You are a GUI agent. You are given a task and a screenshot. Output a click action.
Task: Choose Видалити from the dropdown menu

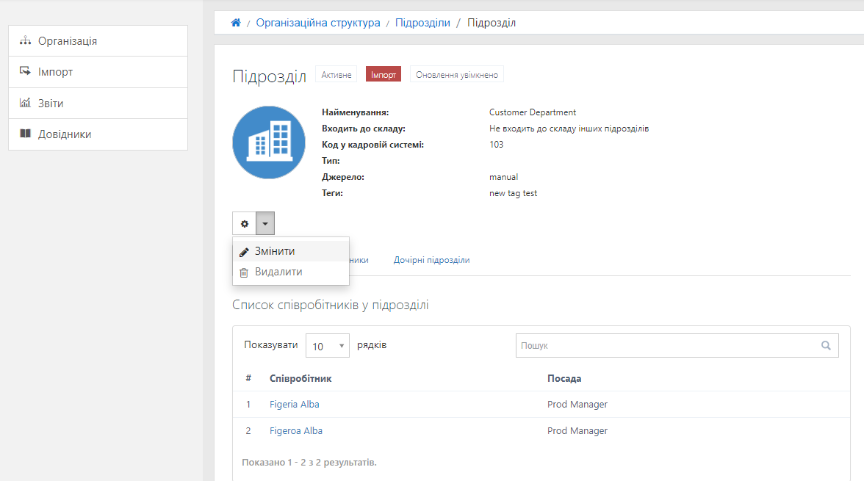[x=291, y=272]
